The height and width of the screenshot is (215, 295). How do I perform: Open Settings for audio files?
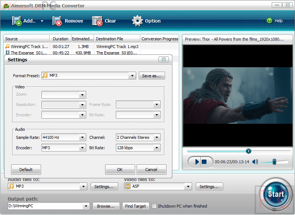104,187
